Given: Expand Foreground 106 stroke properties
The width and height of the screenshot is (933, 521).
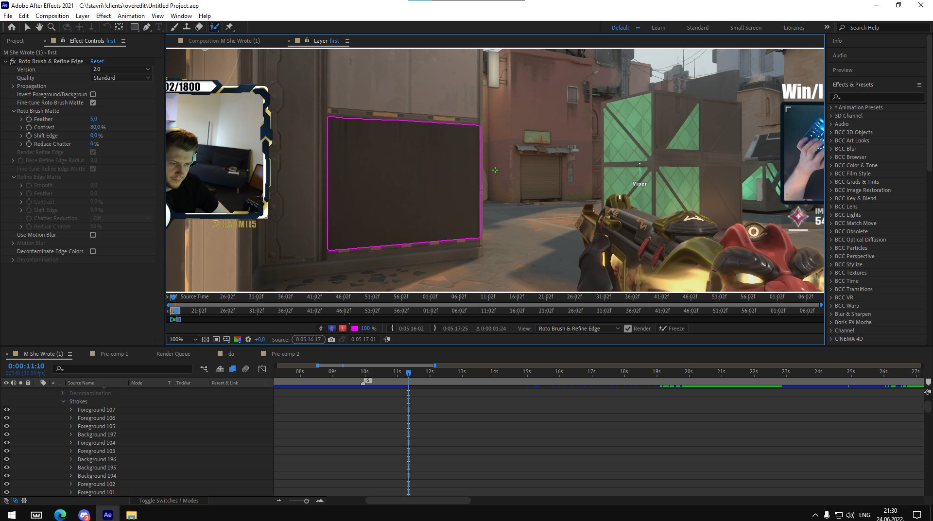Looking at the screenshot, I should (x=71, y=418).
